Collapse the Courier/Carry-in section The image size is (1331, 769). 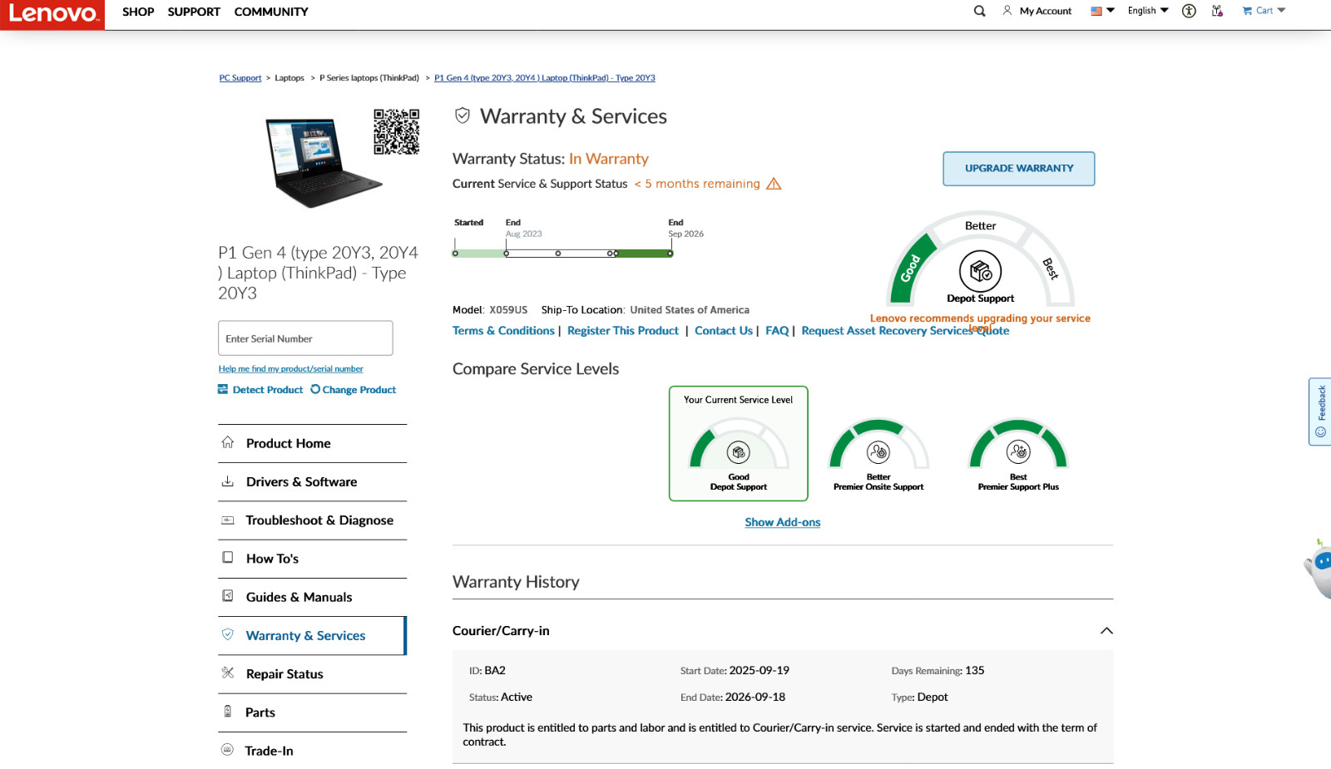(1106, 630)
